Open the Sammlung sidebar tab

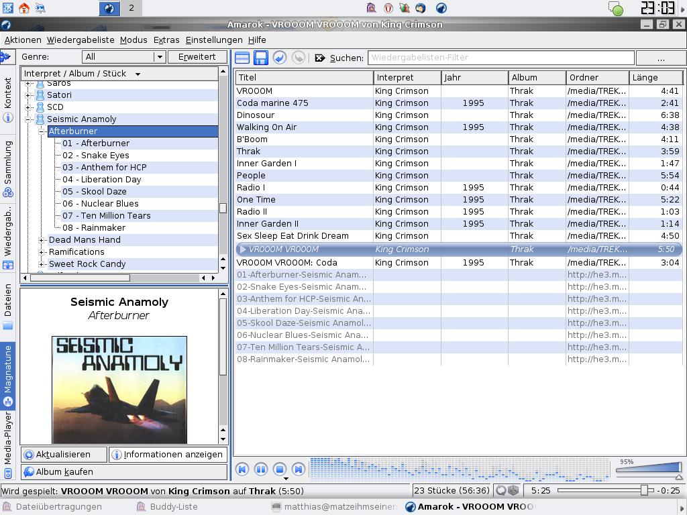[x=7, y=168]
